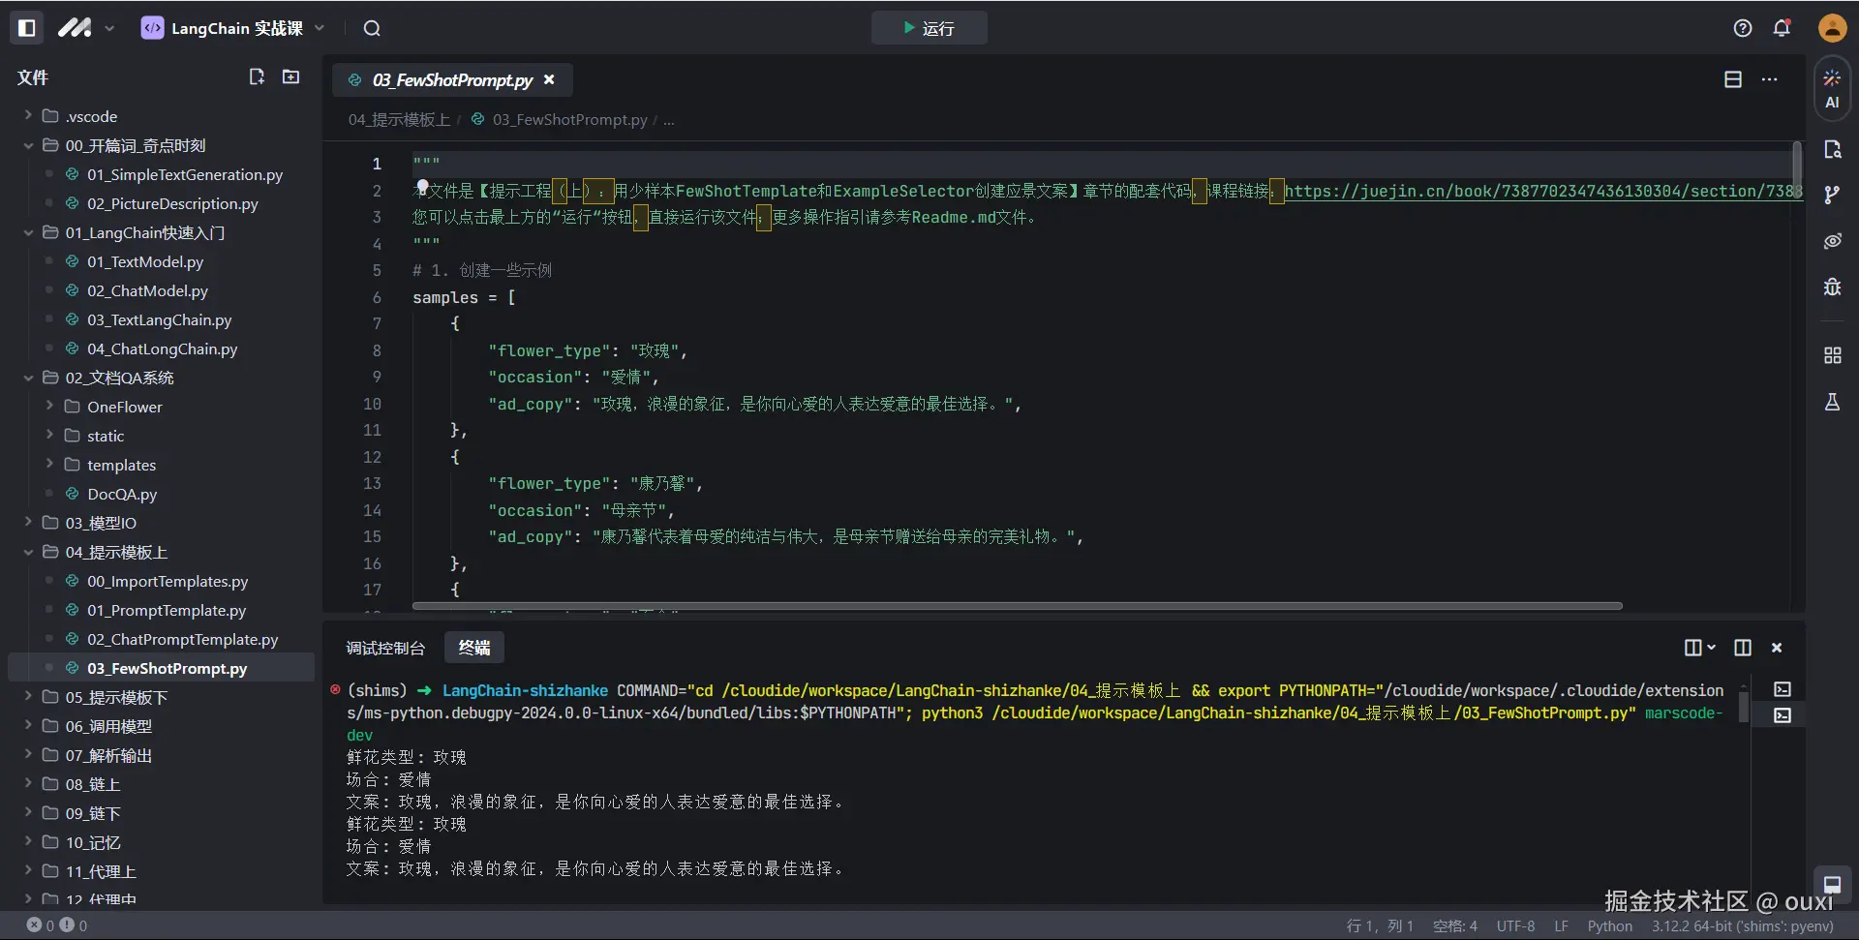Image resolution: width=1859 pixels, height=940 pixels.
Task: Open the extensions grid icon
Action: point(1831,355)
